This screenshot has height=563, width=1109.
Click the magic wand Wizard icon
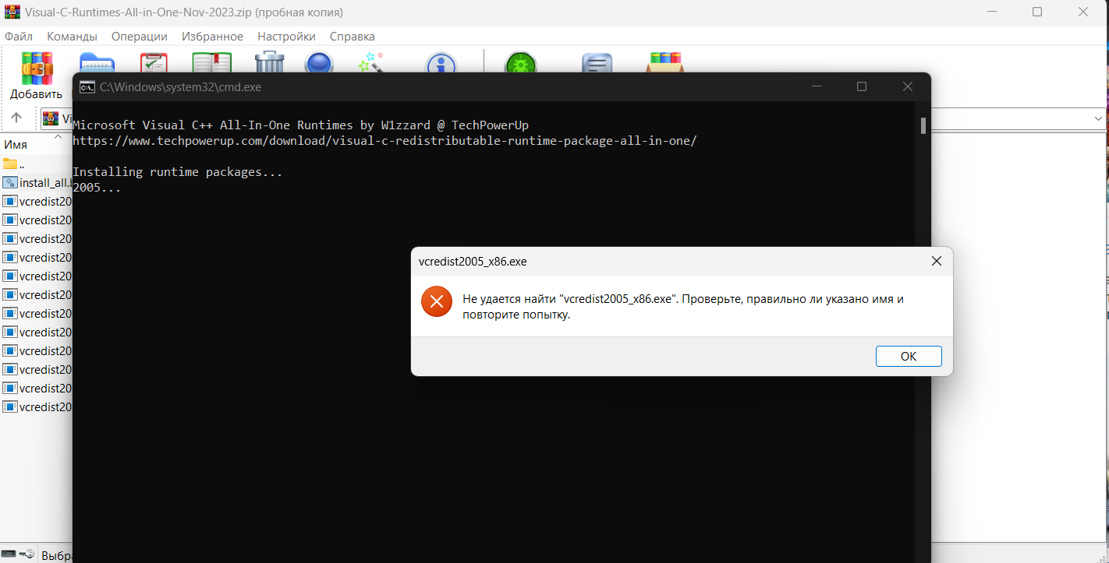pyautogui.click(x=370, y=63)
